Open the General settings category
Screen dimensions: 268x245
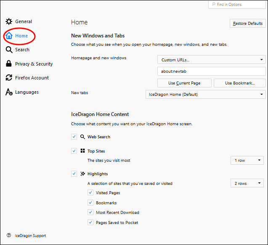24,21
